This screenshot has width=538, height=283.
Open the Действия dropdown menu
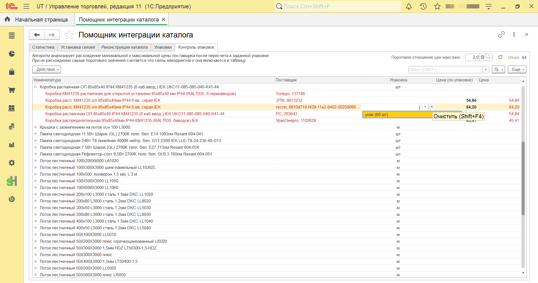tap(47, 69)
